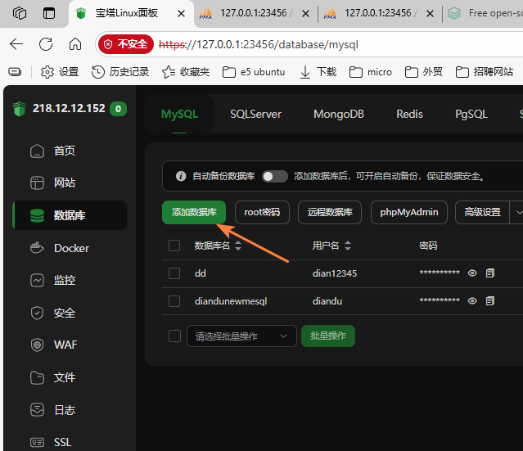Select the diandunewmesql row checkbox
Viewport: 523px width, 451px height.
pos(174,301)
